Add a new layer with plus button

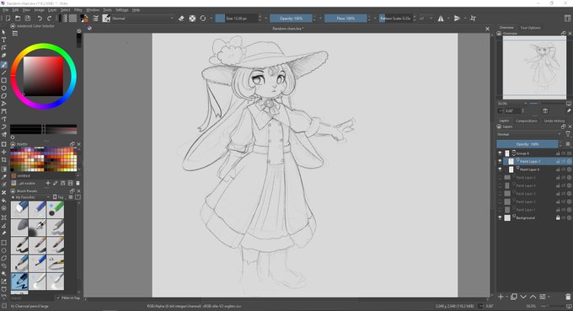(x=501, y=297)
